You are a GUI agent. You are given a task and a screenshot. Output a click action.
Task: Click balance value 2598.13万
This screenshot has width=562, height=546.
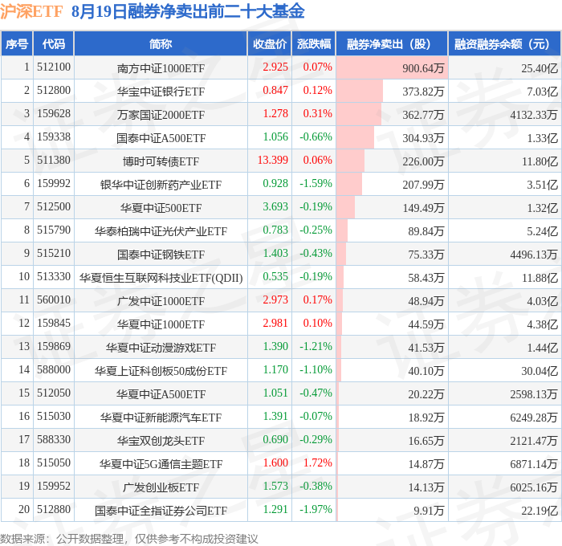coord(534,394)
